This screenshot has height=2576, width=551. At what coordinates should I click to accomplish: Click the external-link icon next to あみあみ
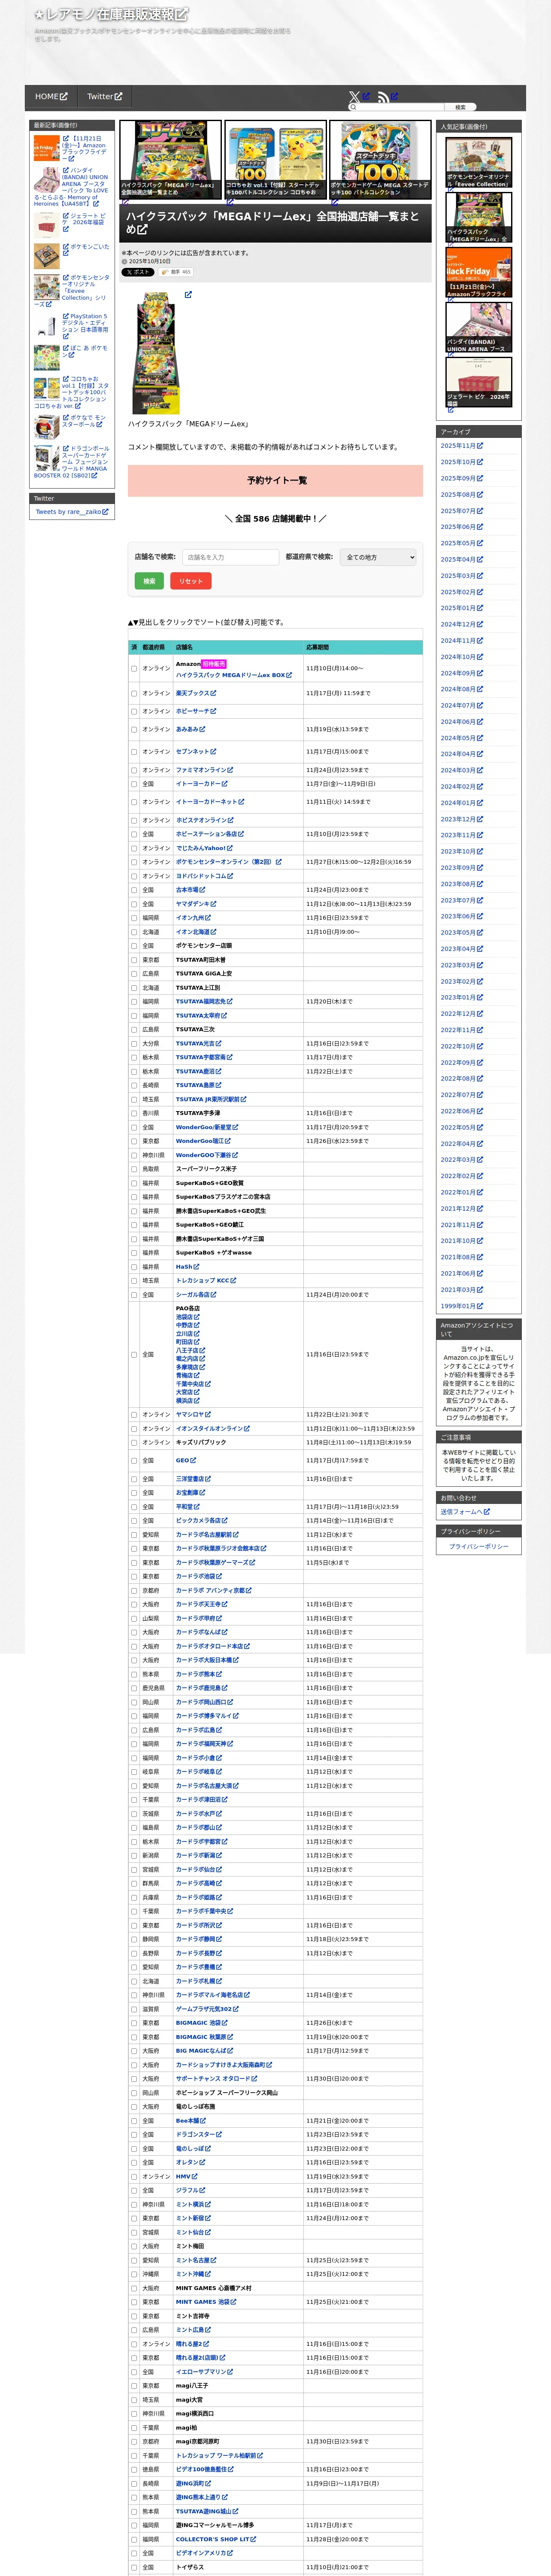(x=203, y=729)
